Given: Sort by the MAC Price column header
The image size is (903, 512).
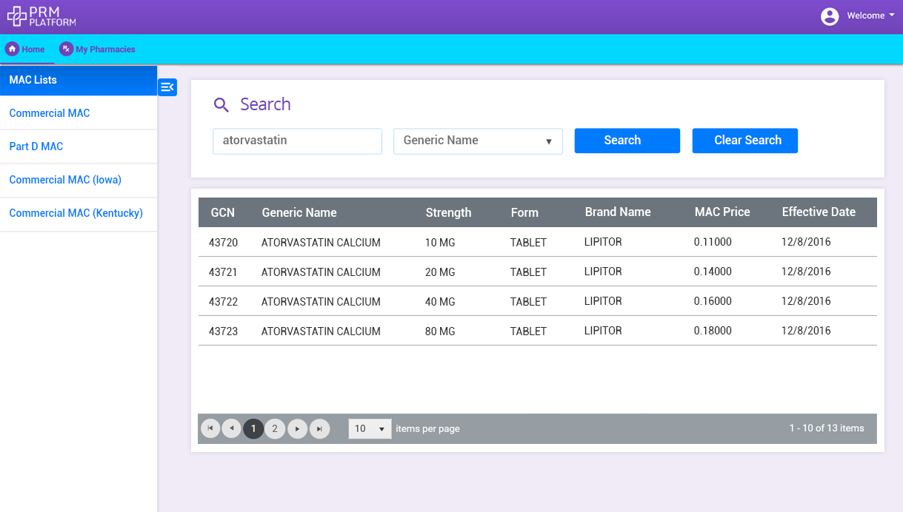Looking at the screenshot, I should click(x=722, y=212).
